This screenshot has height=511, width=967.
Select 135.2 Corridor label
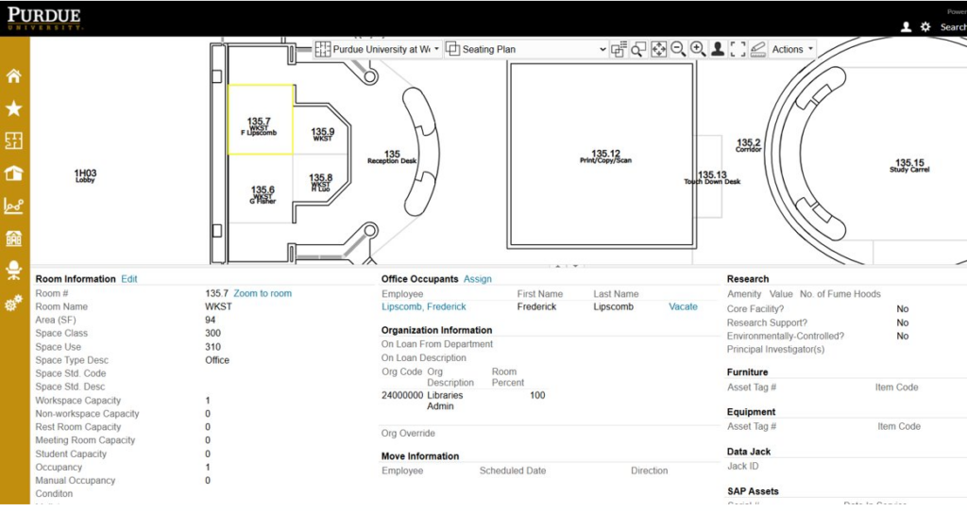tap(749, 145)
